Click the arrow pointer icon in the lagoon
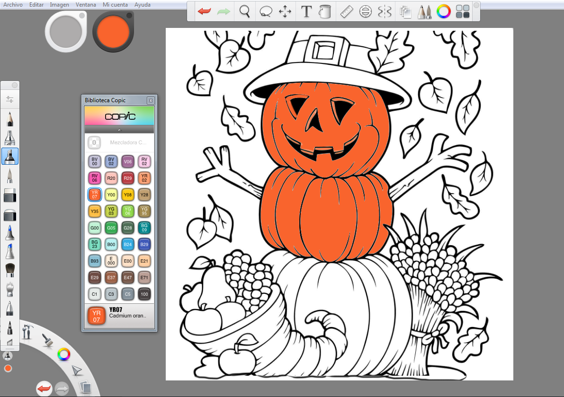The image size is (564, 397). (x=76, y=371)
